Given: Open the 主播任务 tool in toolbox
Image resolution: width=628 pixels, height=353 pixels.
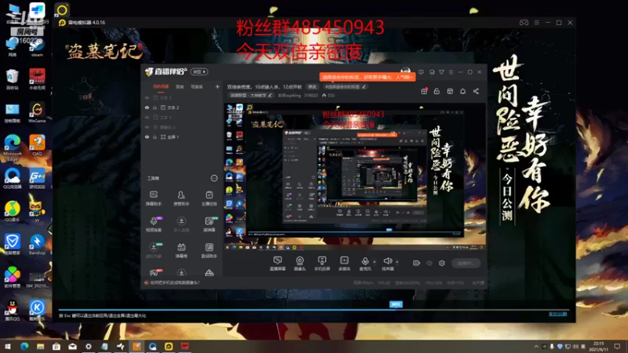Looking at the screenshot, I should (209, 198).
